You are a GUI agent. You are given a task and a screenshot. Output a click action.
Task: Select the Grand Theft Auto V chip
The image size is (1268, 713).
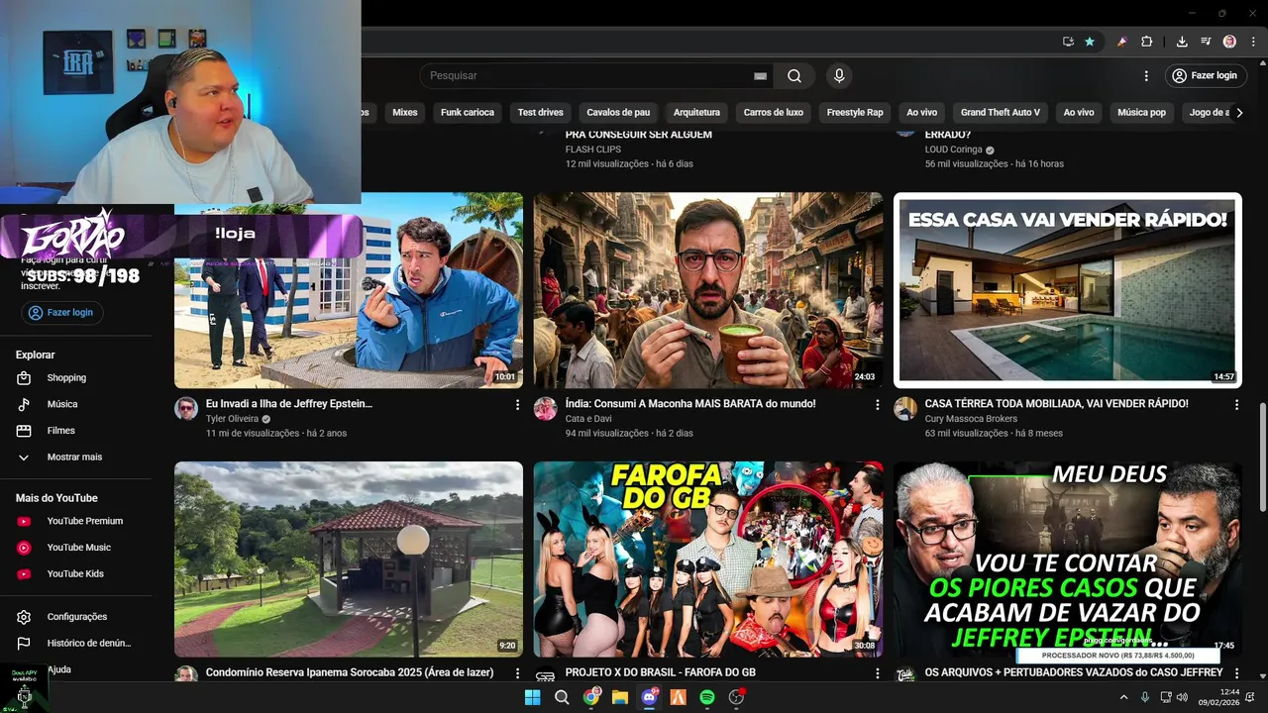tap(1001, 113)
